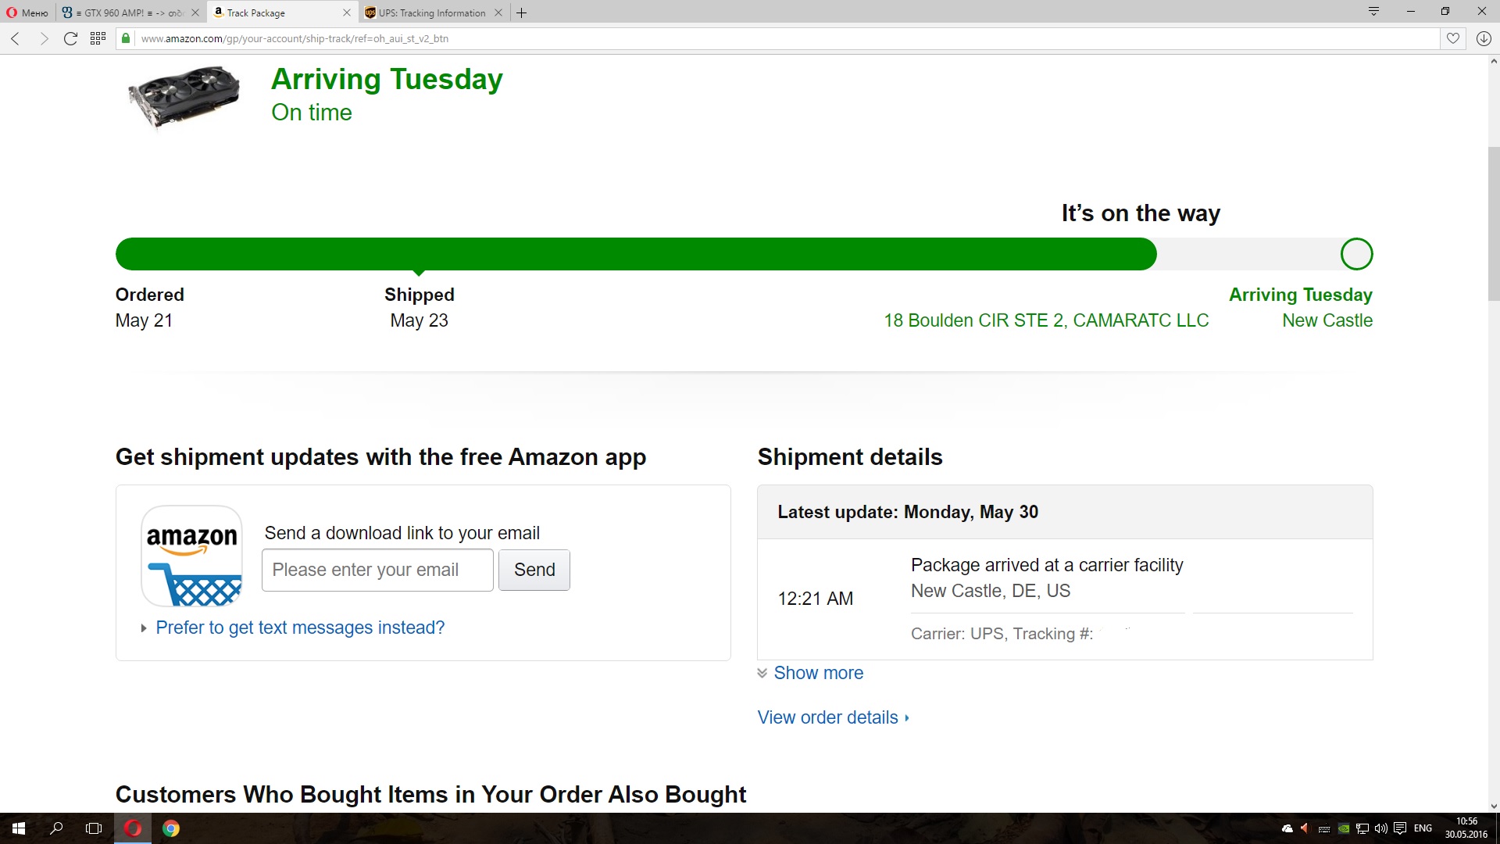Open the downloads arrow icon
Image resolution: width=1500 pixels, height=844 pixels.
coord(1484,38)
